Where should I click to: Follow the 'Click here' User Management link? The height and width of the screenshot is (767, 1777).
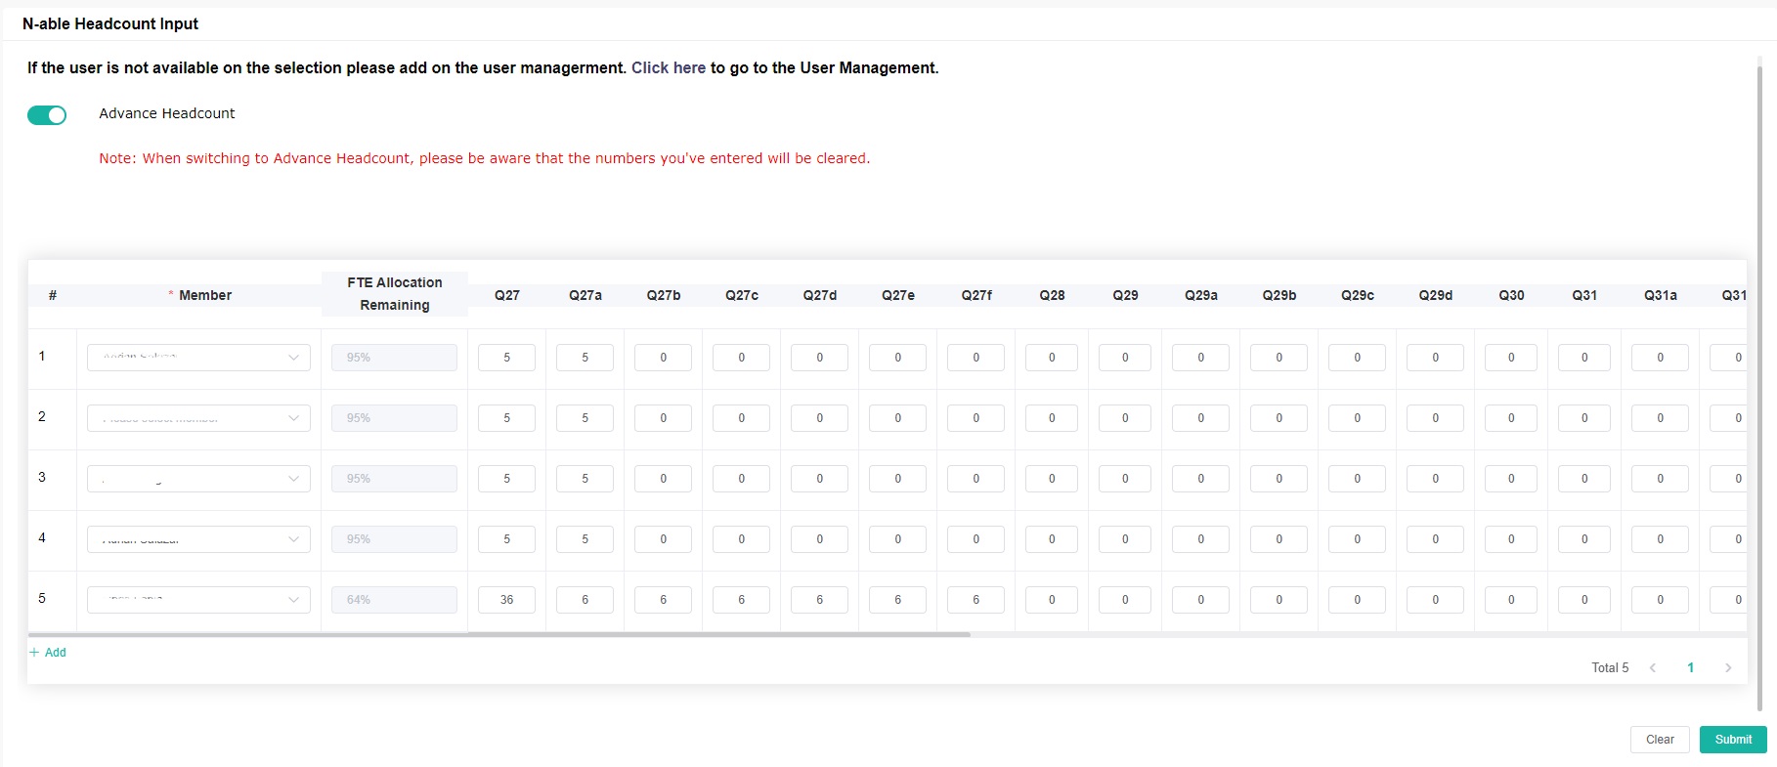click(668, 67)
